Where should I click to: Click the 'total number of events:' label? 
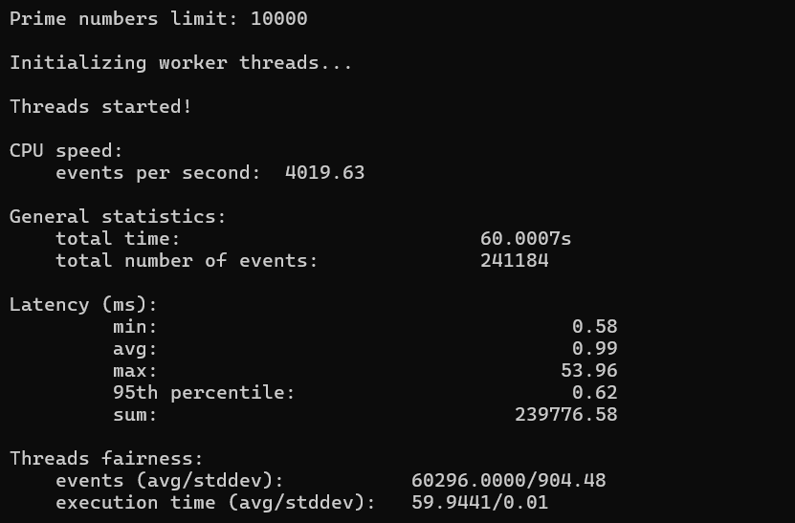click(x=187, y=261)
